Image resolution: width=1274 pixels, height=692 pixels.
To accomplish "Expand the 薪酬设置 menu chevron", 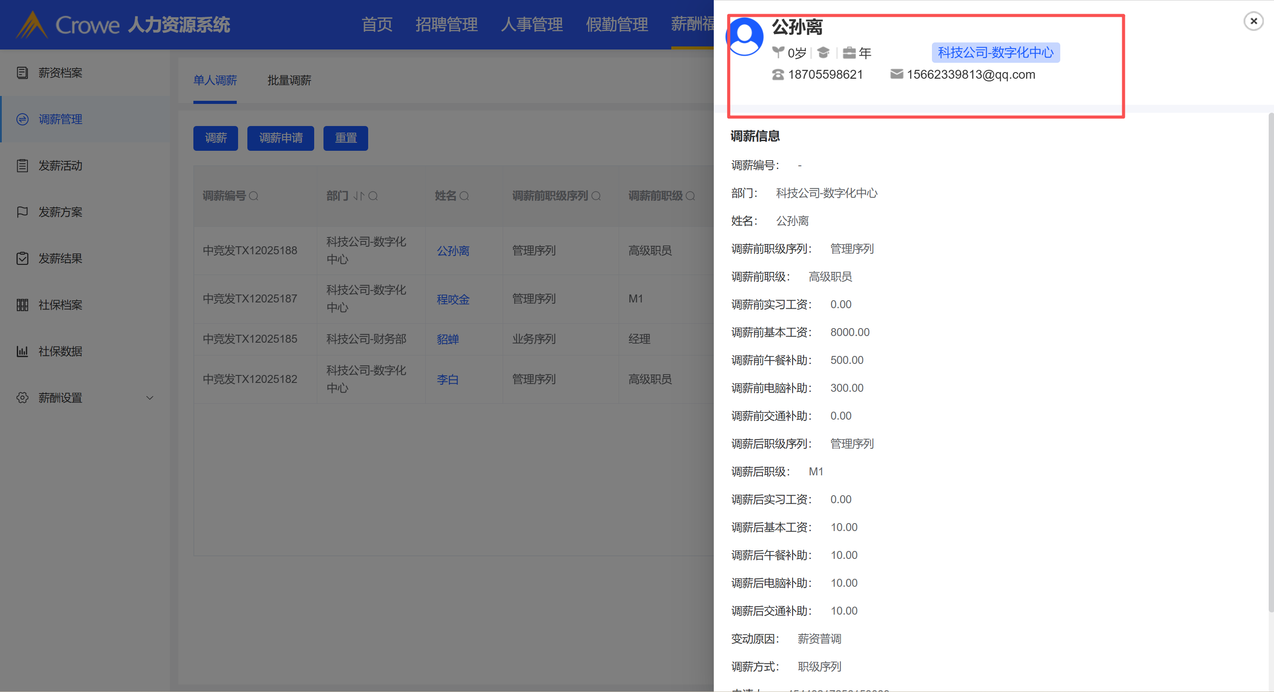I will click(x=150, y=398).
